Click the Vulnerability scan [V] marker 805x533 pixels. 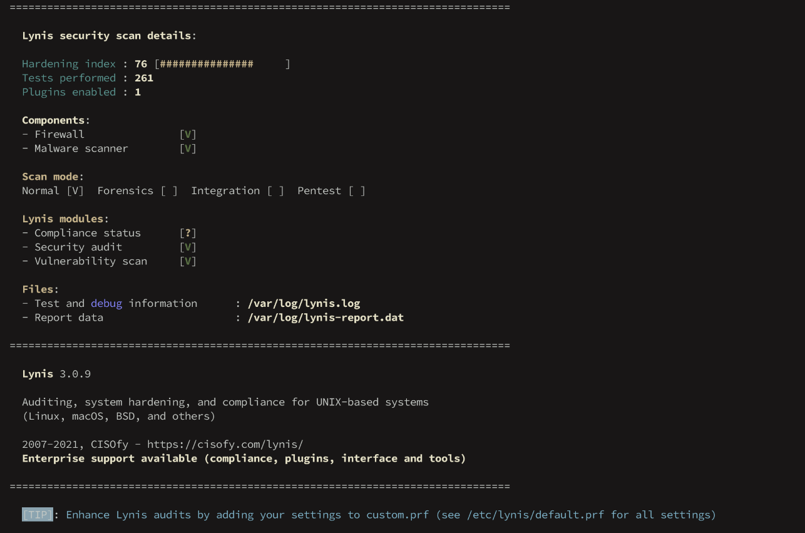coord(188,261)
